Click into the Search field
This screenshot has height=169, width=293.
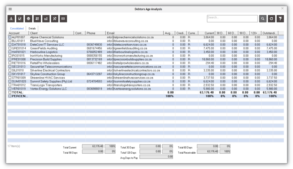tap(232, 18)
